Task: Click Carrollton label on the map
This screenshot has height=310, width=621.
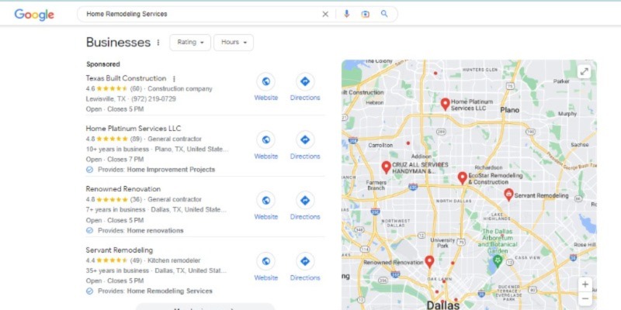Action: pyautogui.click(x=380, y=145)
